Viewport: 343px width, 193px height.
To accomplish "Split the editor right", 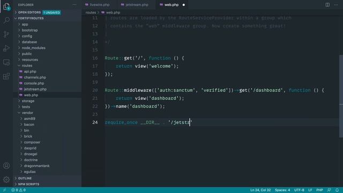I will click(327, 5).
